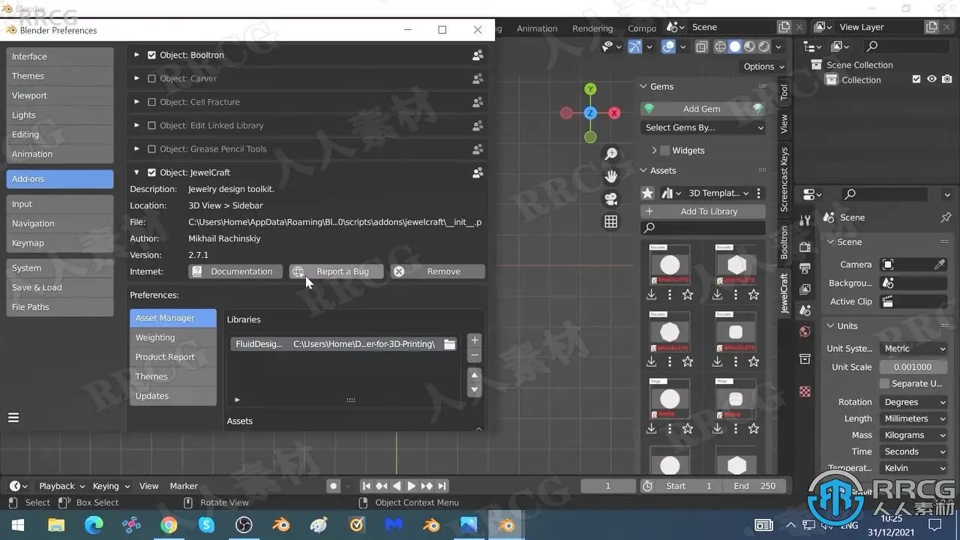The width and height of the screenshot is (960, 540).
Task: Switch to rendered viewport shading
Action: 763,46
